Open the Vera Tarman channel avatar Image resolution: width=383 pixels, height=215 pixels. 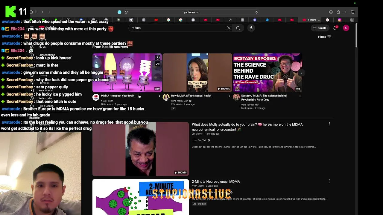[x=236, y=97]
